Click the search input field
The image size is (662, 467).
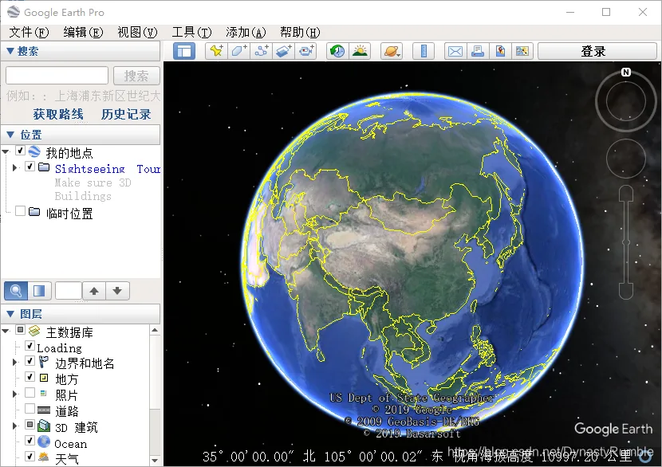tap(57, 76)
